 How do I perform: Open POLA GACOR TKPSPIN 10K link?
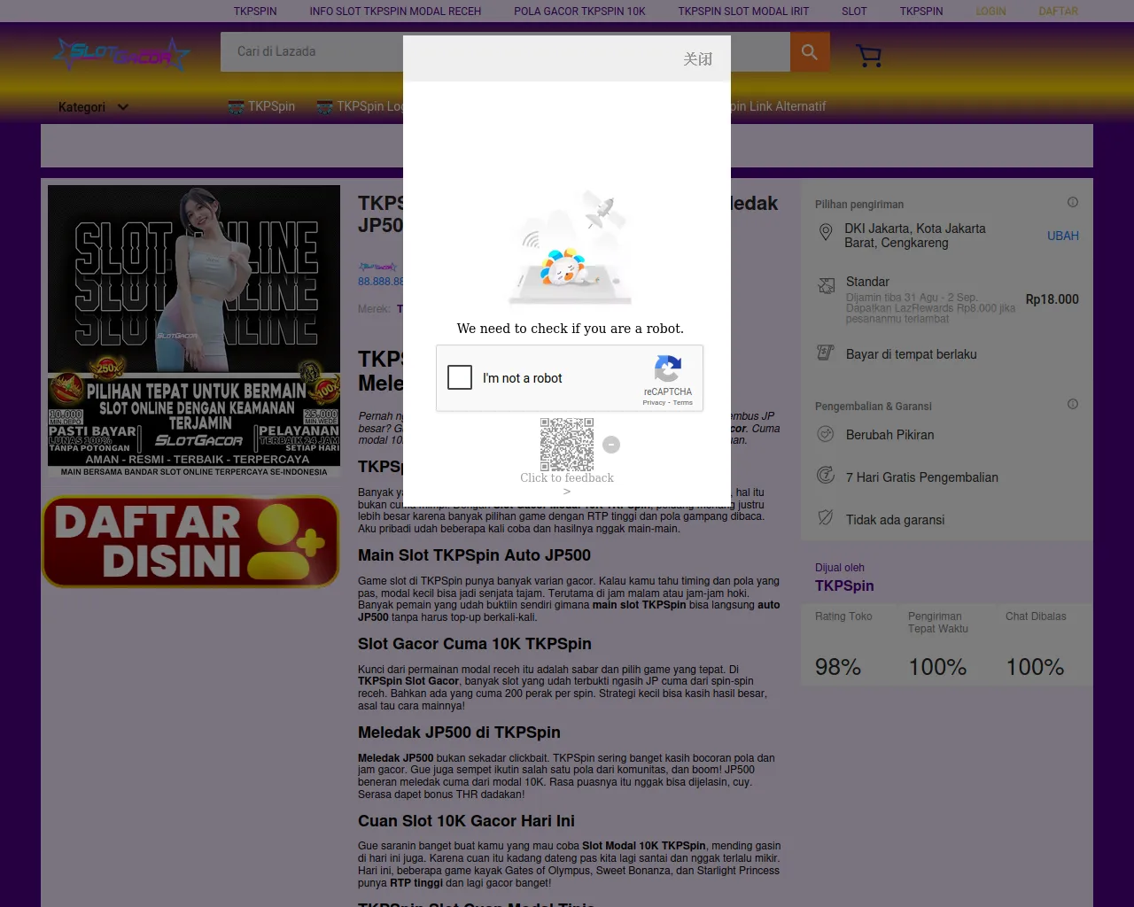[579, 12]
